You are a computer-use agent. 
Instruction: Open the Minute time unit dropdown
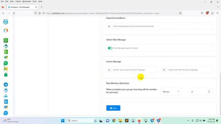[x=170, y=92]
